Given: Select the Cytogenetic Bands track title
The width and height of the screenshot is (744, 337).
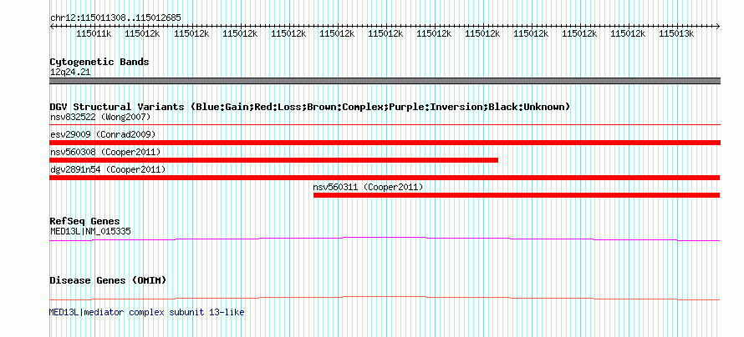Looking at the screenshot, I should [99, 62].
